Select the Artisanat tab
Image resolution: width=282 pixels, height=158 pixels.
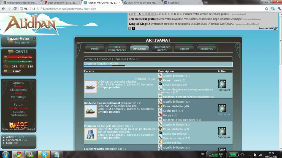tap(139, 49)
